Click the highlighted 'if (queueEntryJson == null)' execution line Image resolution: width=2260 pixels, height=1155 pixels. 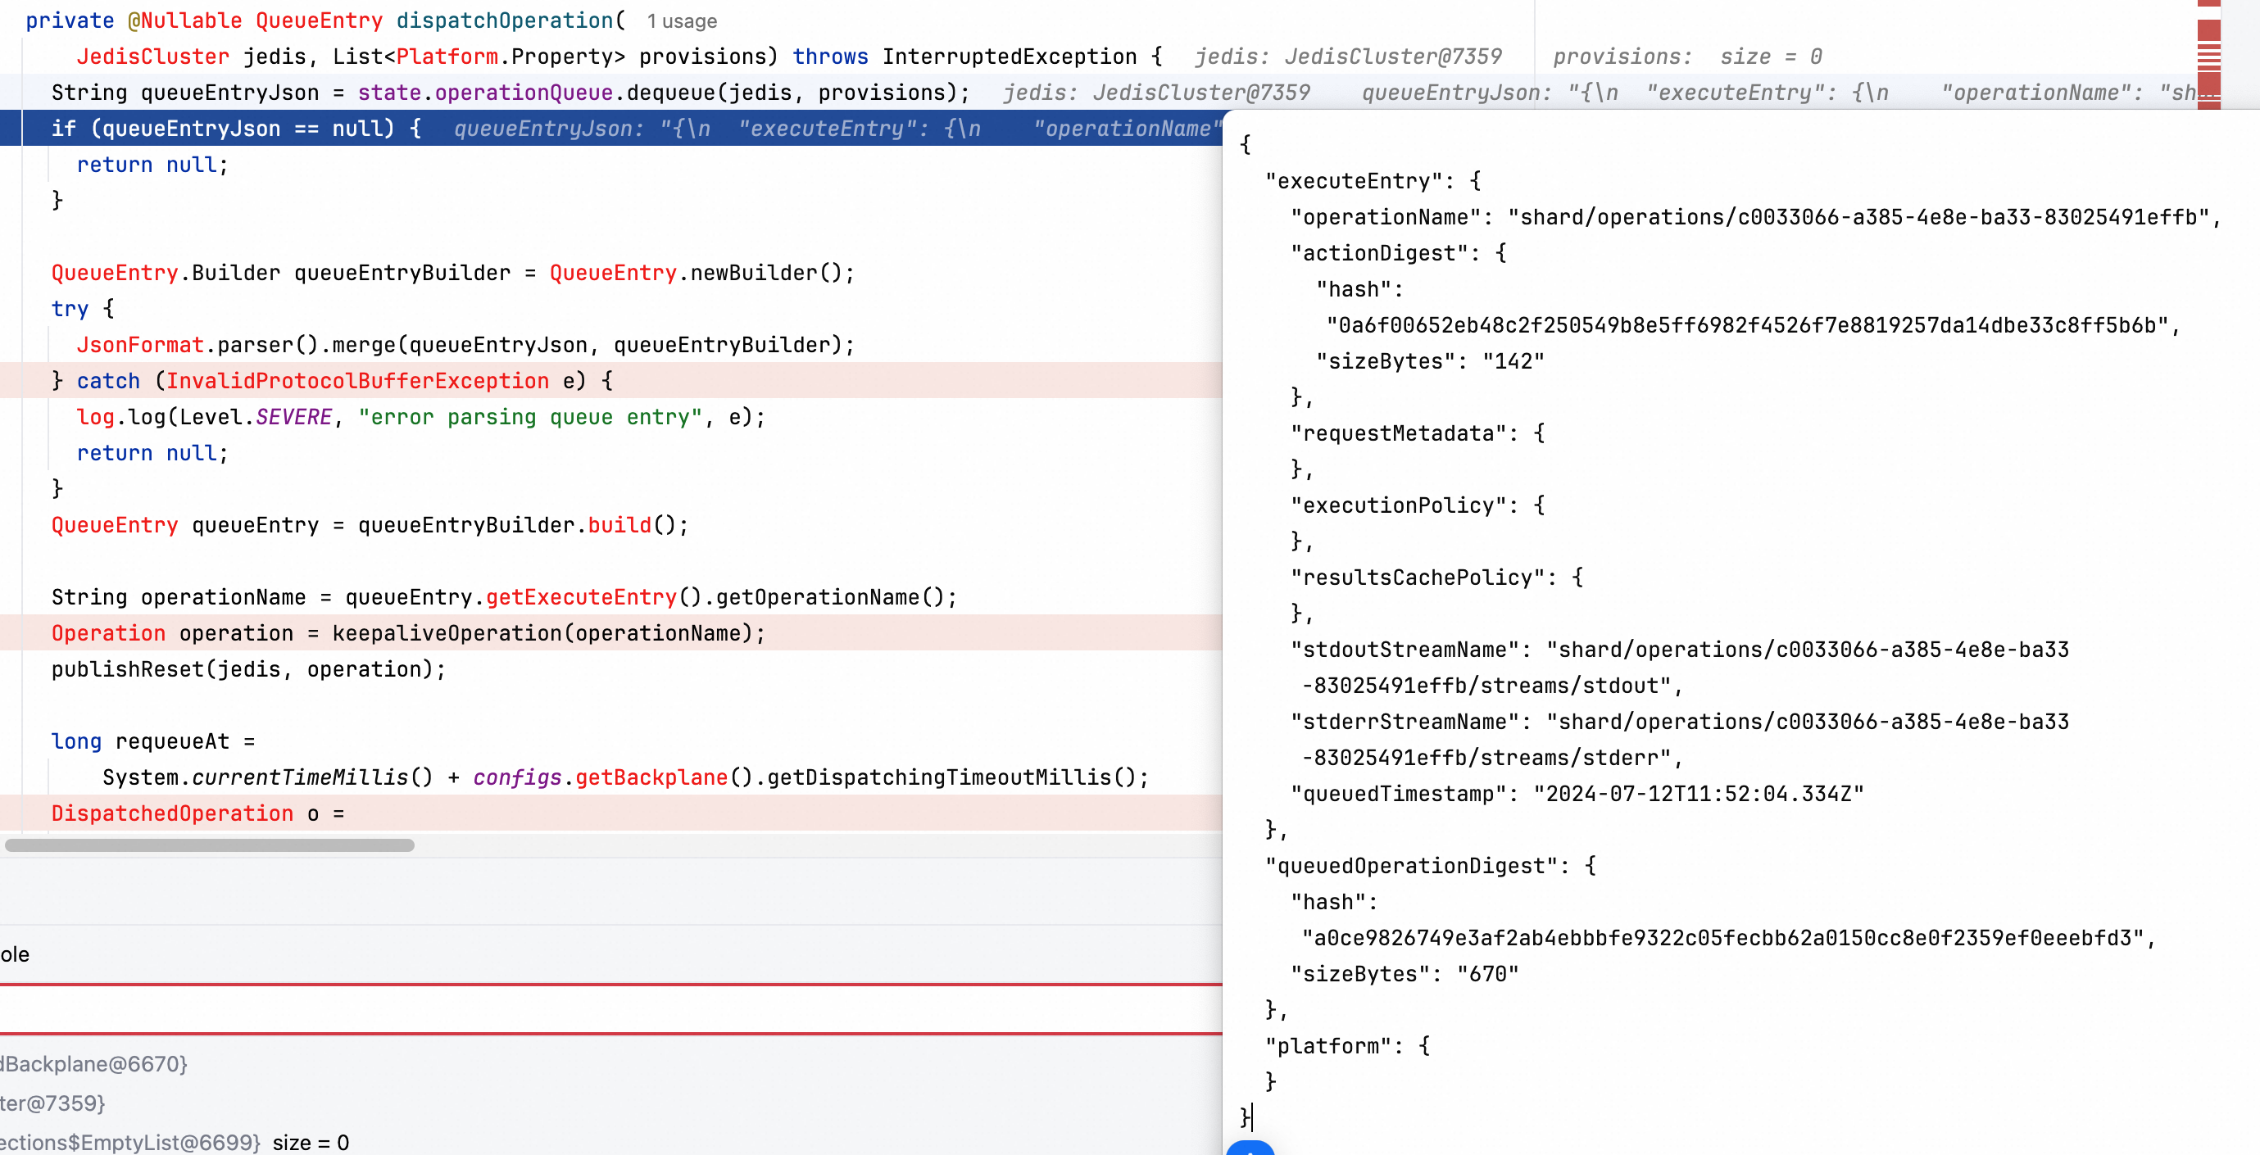pyautogui.click(x=235, y=129)
